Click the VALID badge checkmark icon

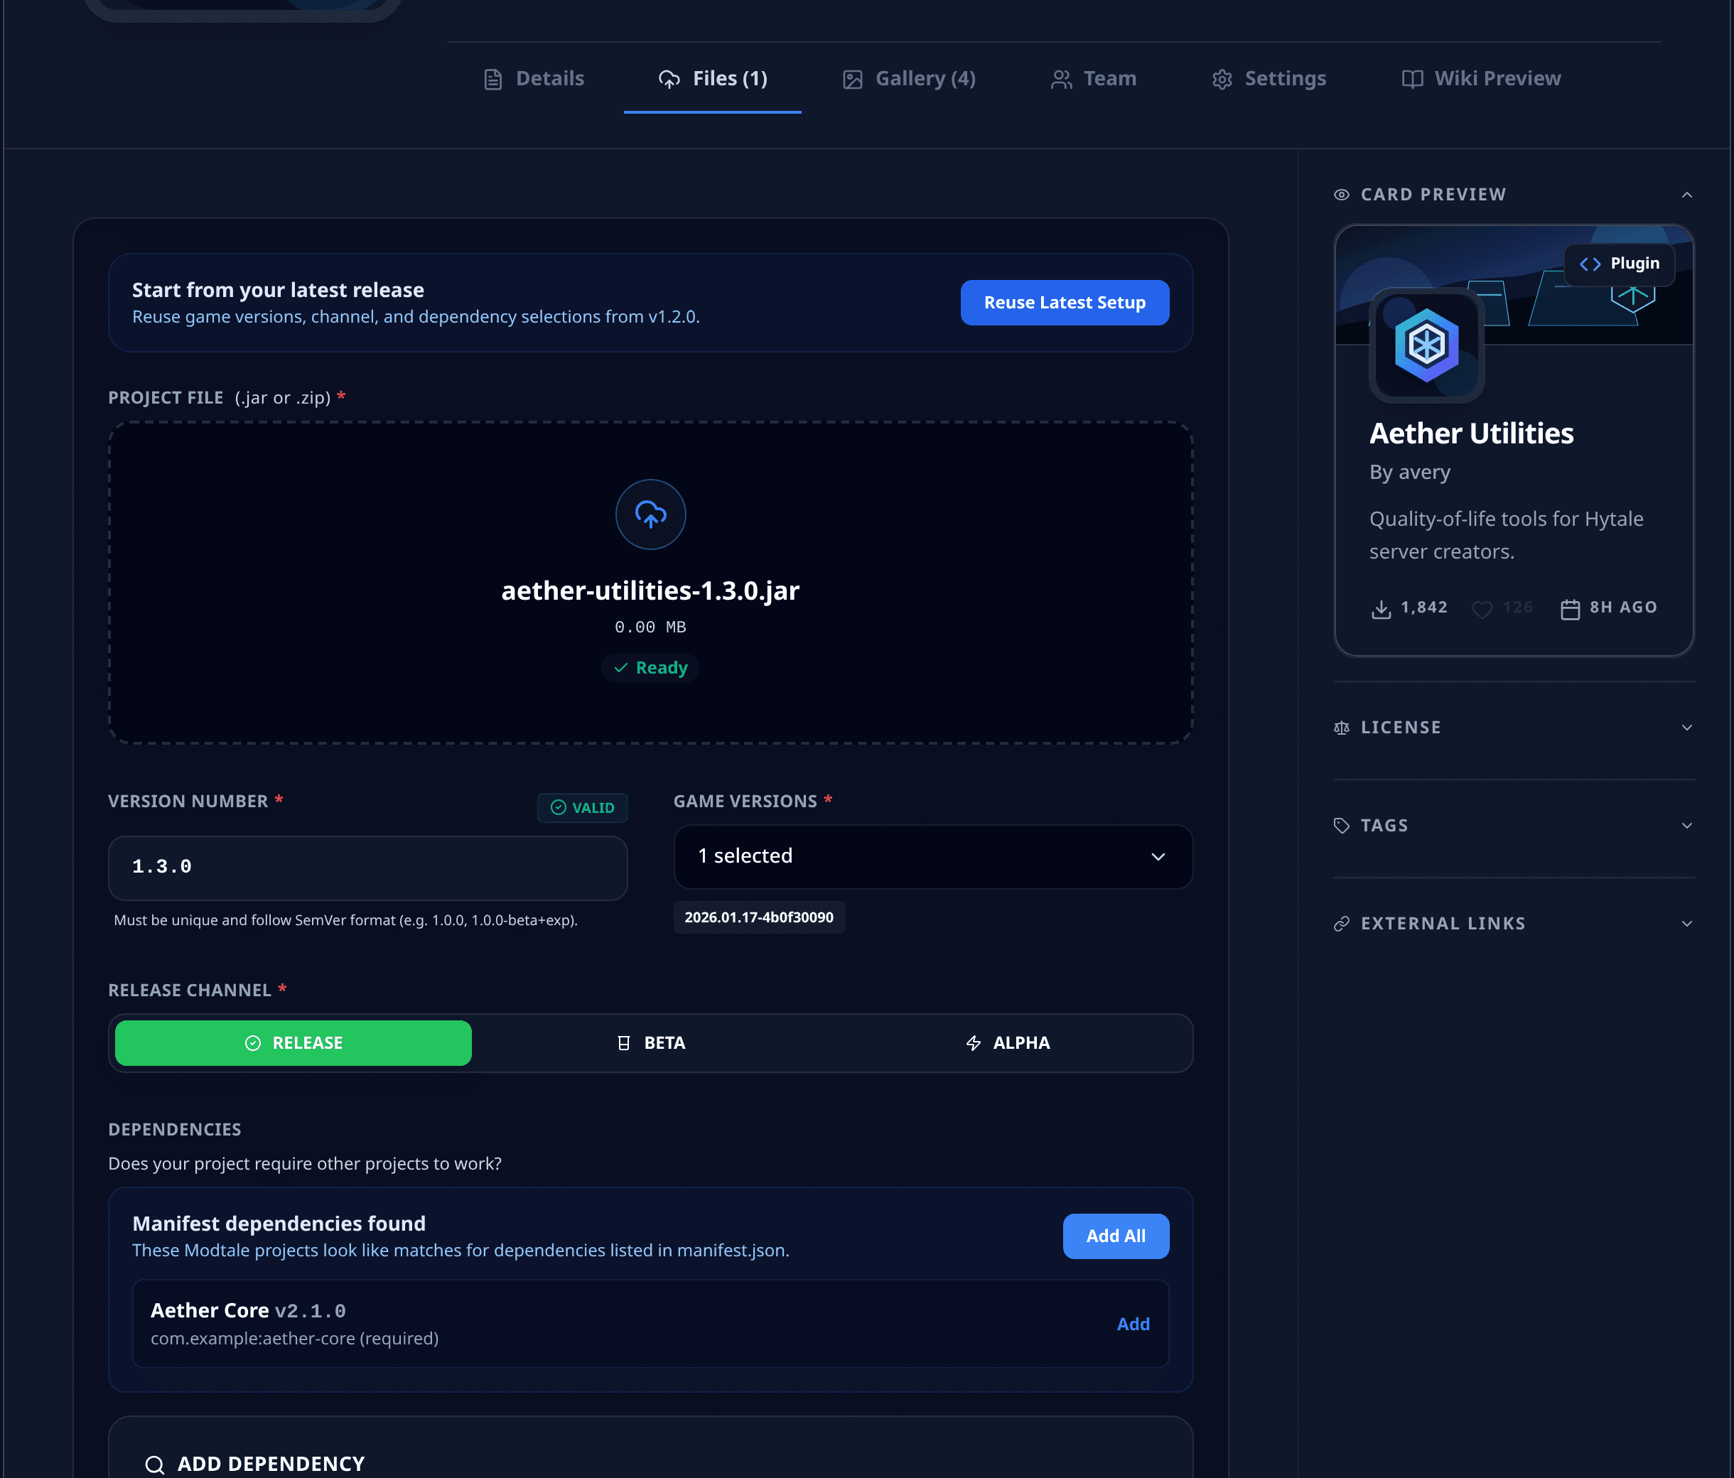pyautogui.click(x=558, y=808)
